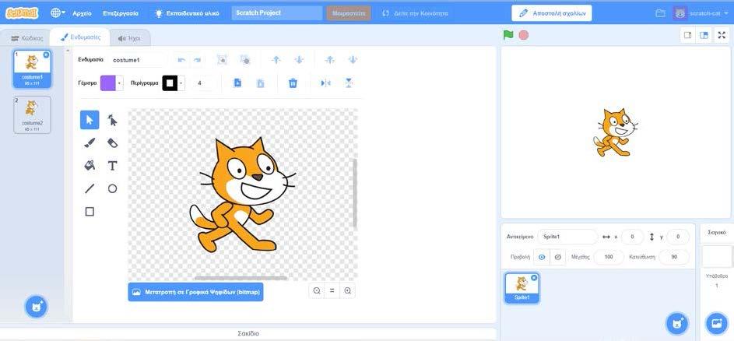Switch to small stage layout
Viewport: 734px width, 341px height.
pos(687,35)
